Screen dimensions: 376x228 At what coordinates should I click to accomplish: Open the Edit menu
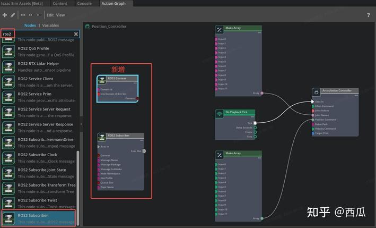[50, 15]
